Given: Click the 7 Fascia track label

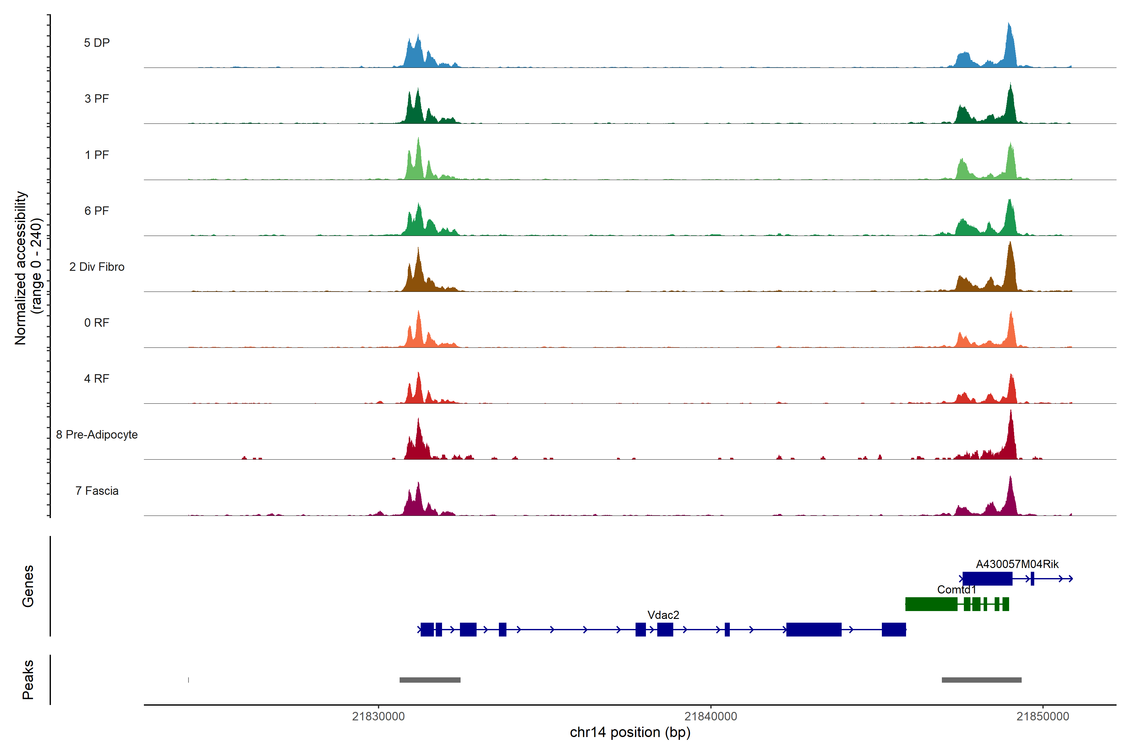Looking at the screenshot, I should click(97, 491).
